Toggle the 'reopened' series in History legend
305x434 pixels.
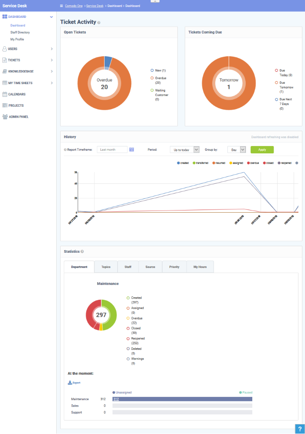pos(285,163)
